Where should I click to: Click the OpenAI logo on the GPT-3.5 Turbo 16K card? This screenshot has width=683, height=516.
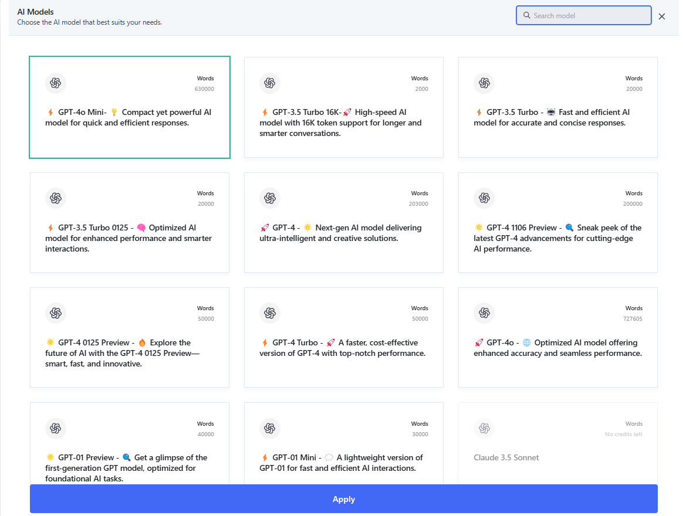270,83
